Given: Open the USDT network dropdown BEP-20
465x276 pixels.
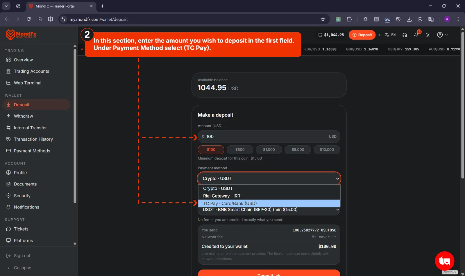Looking at the screenshot, I should coord(269,210).
